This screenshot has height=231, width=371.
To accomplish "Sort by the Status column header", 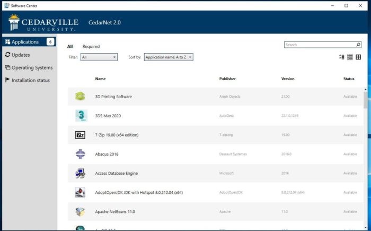I will [349, 79].
